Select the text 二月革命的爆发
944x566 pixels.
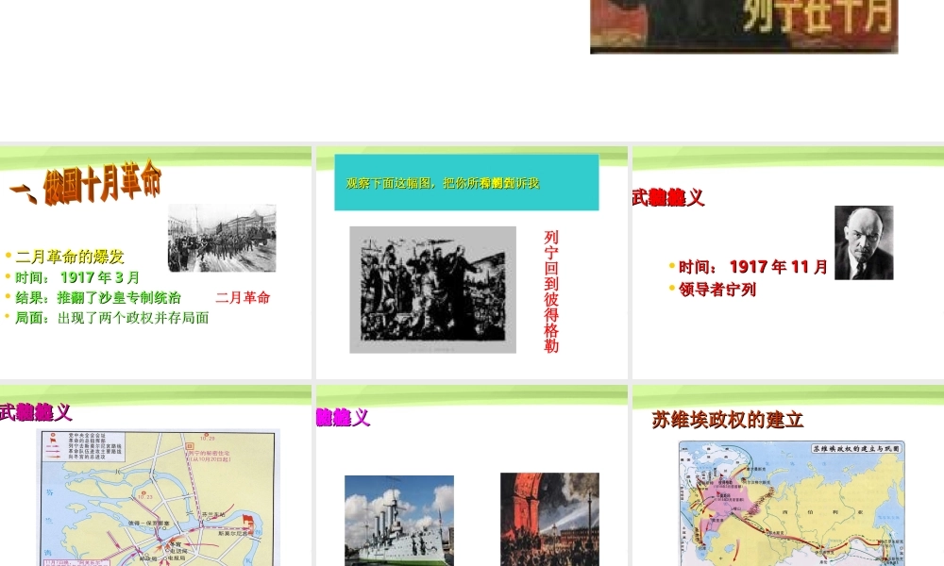tap(70, 257)
